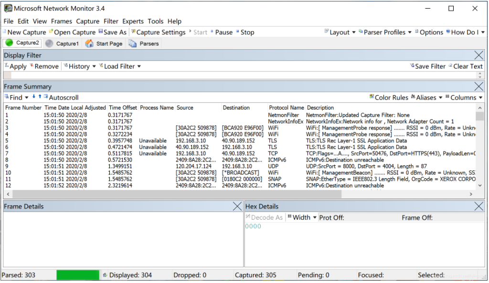The width and height of the screenshot is (489, 283).
Task: Open the Width dropdown in Hex Details
Action: 302,218
